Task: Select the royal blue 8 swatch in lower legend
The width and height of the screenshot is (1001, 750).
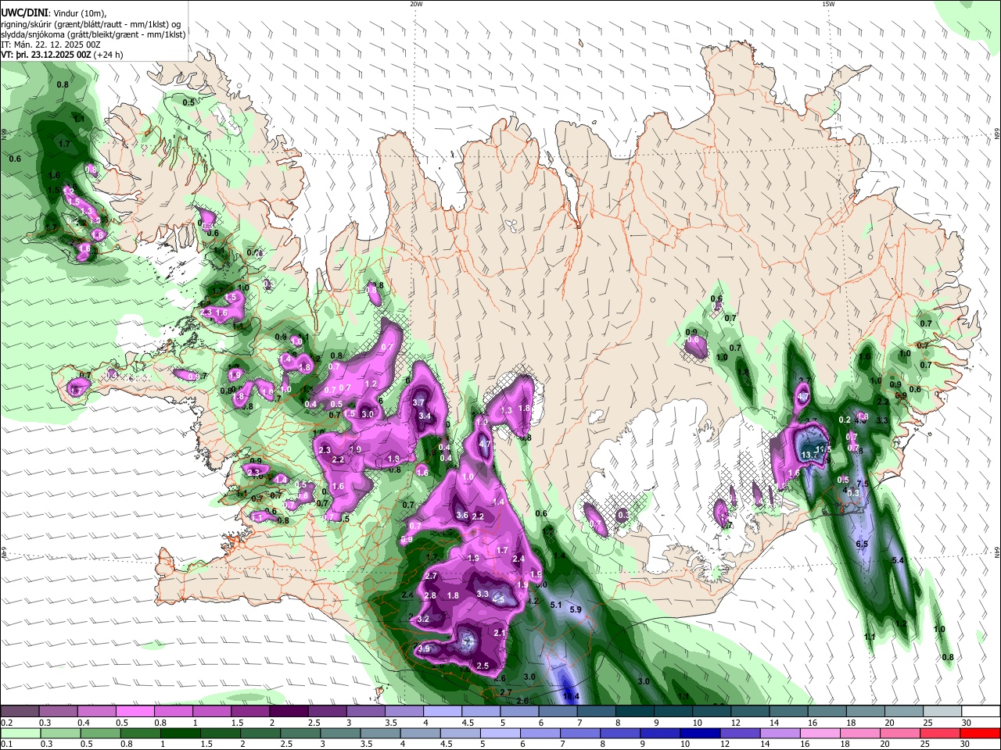Action: [x=620, y=733]
